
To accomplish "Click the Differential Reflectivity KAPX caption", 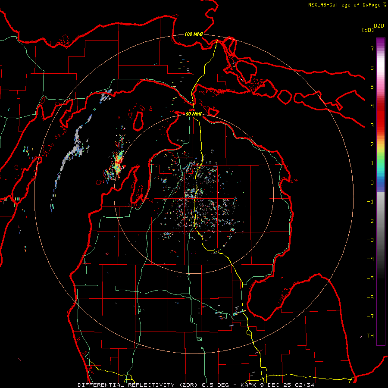I will [196, 385].
